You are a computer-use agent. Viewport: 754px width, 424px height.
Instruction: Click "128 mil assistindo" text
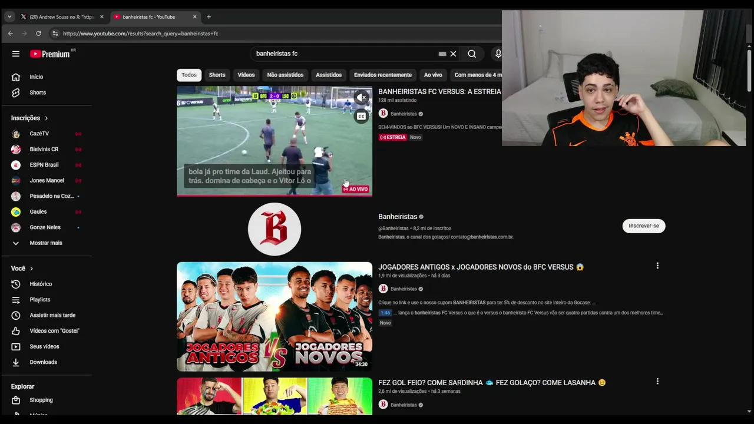(x=397, y=101)
